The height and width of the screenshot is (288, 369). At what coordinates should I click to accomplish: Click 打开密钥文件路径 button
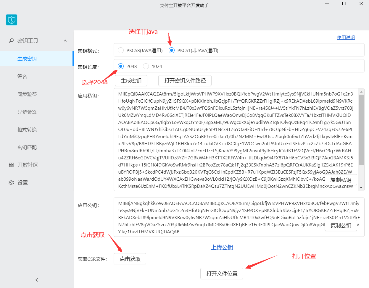[x=185, y=80]
